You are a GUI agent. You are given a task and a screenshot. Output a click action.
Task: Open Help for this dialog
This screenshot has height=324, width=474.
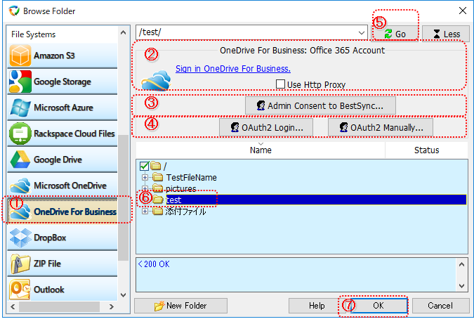coord(317,306)
